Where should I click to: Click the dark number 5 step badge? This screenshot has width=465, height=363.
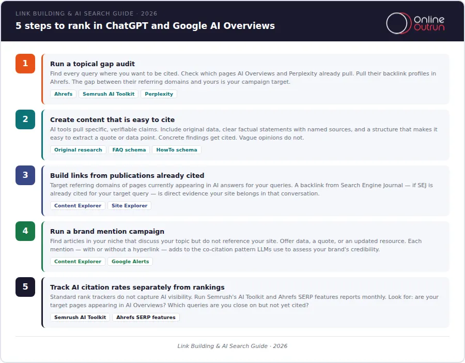[25, 287]
